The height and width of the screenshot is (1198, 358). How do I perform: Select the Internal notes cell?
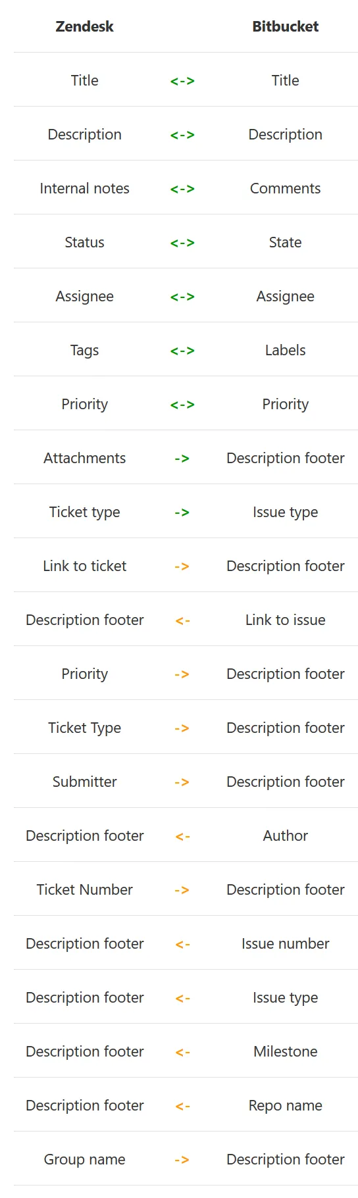(x=84, y=188)
